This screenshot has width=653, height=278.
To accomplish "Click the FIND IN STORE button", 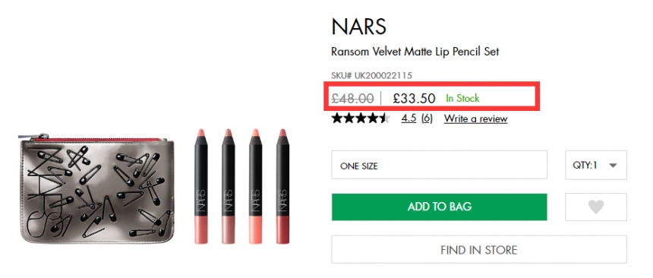I will tap(479, 250).
